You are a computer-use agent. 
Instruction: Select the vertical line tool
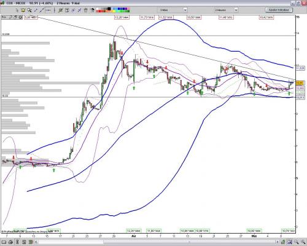[55, 10]
